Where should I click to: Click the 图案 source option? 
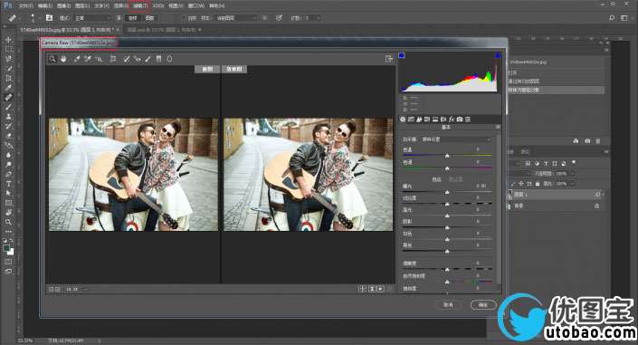(149, 18)
